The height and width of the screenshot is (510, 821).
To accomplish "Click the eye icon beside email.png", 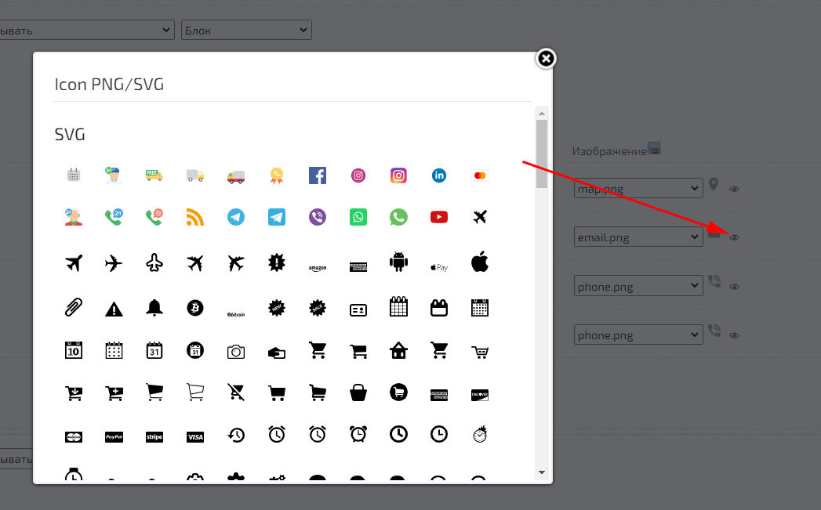I will click(x=735, y=237).
